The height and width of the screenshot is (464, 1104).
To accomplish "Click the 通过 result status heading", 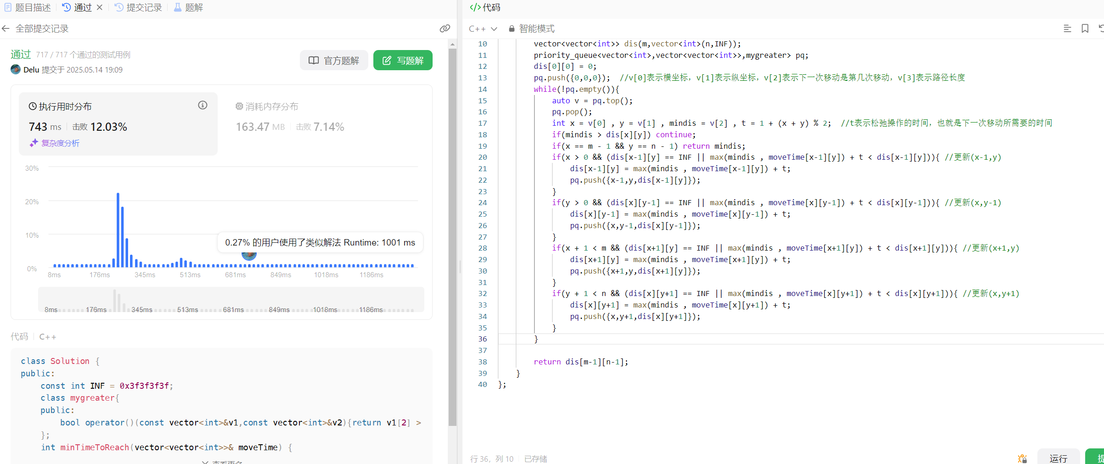I will click(x=21, y=54).
